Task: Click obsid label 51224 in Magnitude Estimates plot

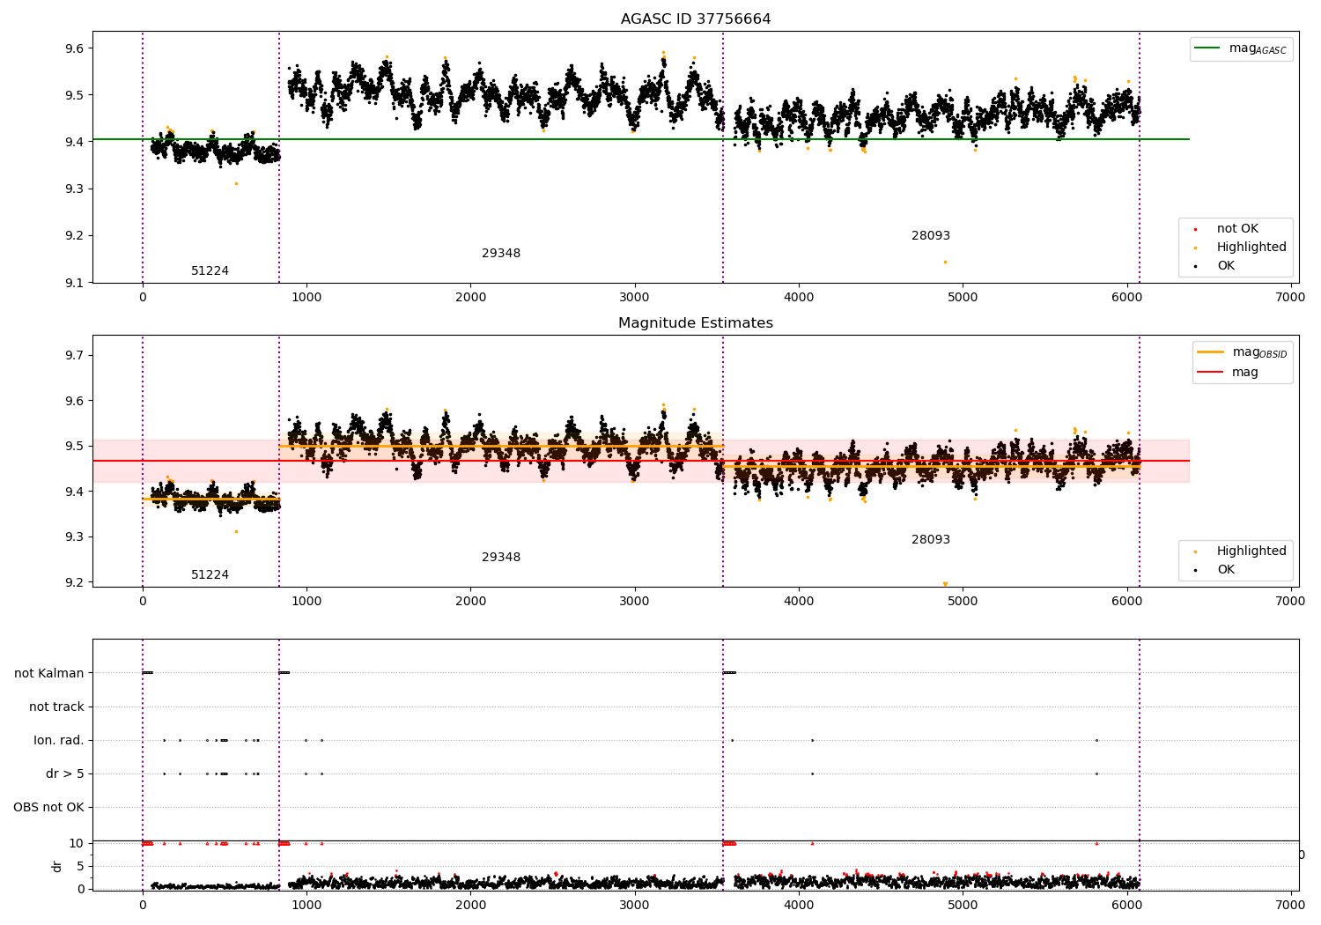Action: coord(210,575)
